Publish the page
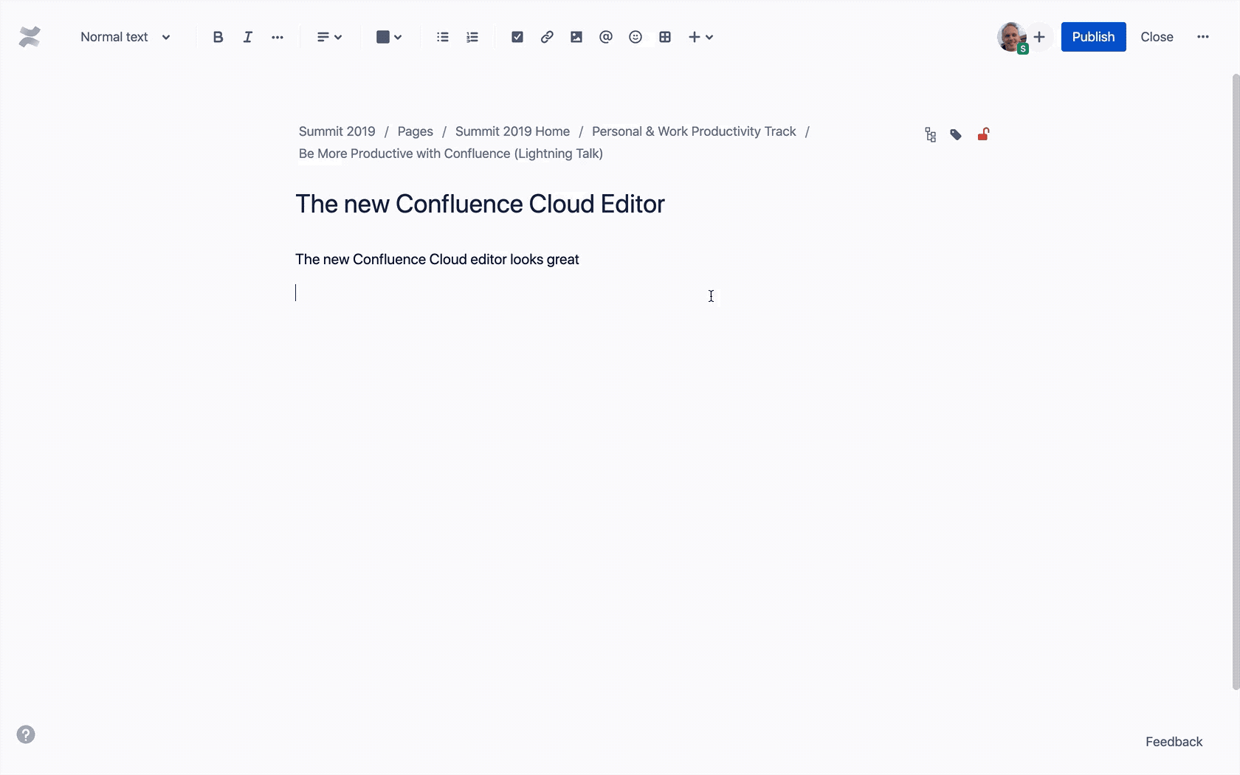Image resolution: width=1240 pixels, height=775 pixels. click(1093, 37)
